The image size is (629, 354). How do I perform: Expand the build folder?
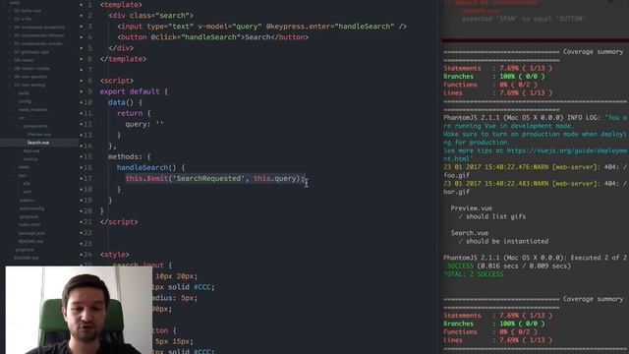[x=24, y=93]
